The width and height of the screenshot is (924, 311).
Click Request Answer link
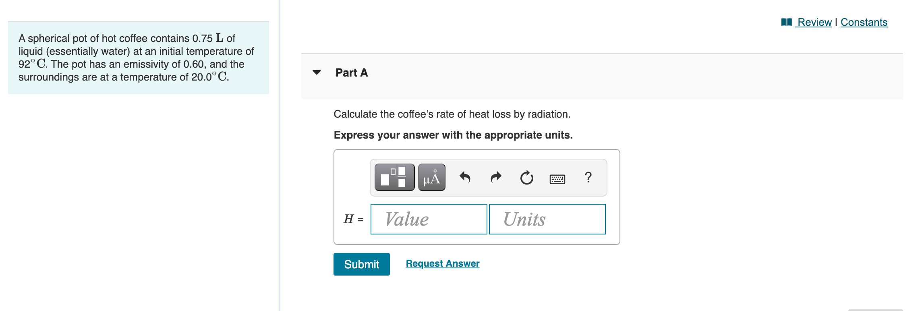[443, 263]
